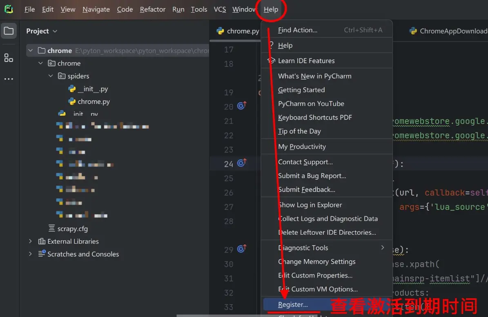Open the Navigate menu

coord(96,9)
